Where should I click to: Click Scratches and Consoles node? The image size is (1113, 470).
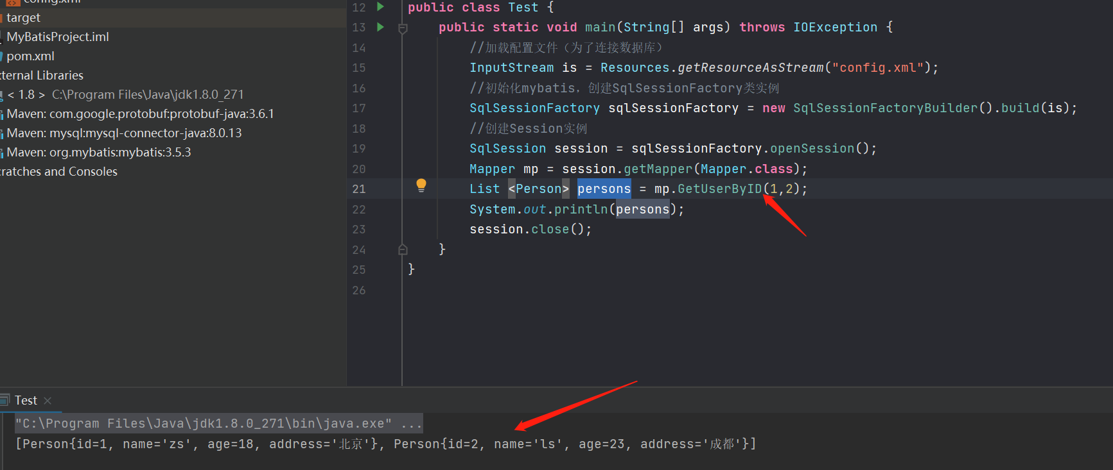click(x=58, y=172)
